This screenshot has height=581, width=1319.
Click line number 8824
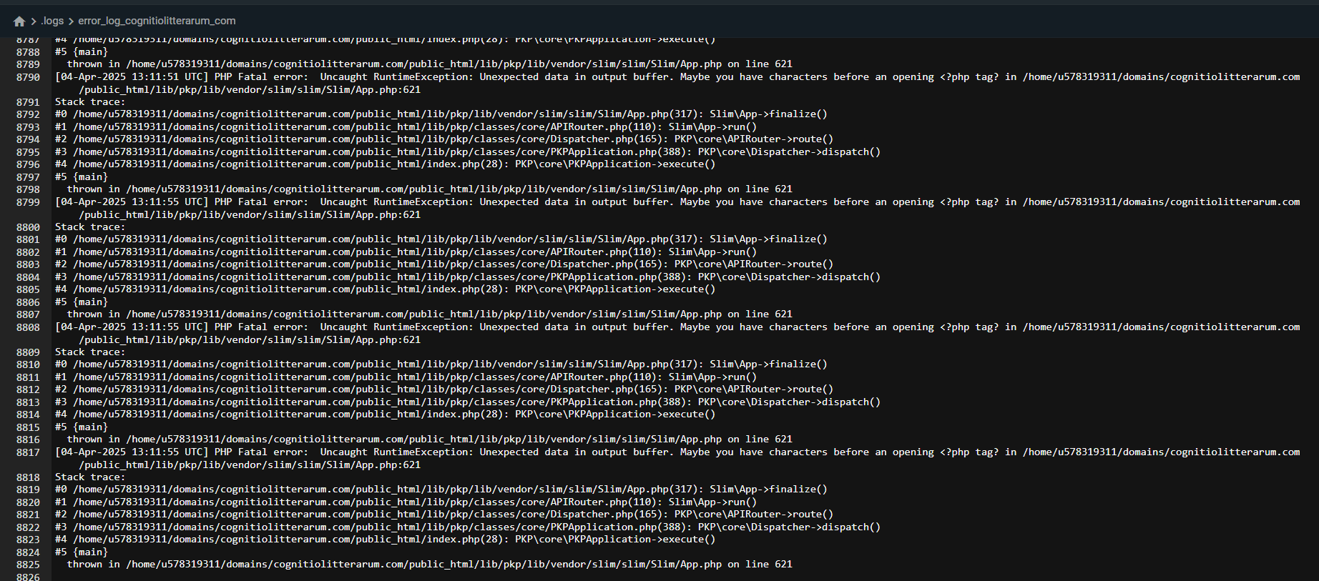(29, 552)
